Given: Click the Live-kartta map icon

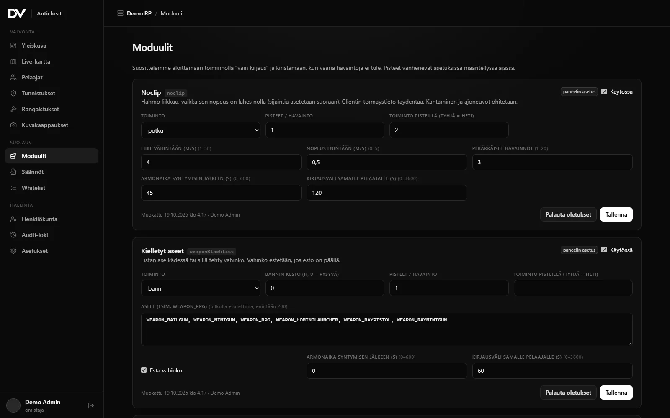Looking at the screenshot, I should tap(13, 61).
